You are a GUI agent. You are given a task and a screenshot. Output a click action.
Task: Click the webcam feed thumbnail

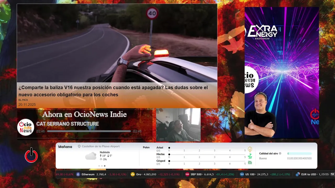pyautogui.click(x=178, y=125)
